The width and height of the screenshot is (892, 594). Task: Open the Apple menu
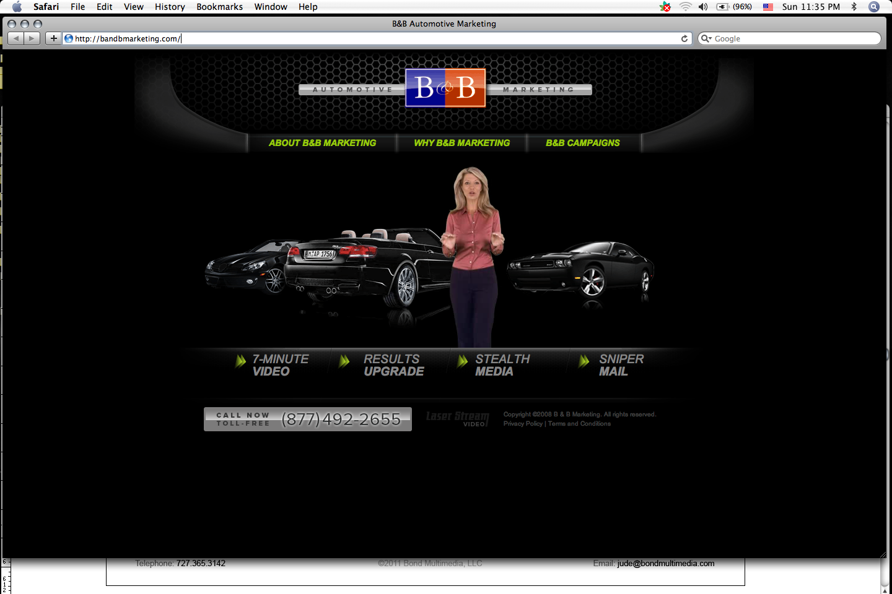tap(17, 7)
